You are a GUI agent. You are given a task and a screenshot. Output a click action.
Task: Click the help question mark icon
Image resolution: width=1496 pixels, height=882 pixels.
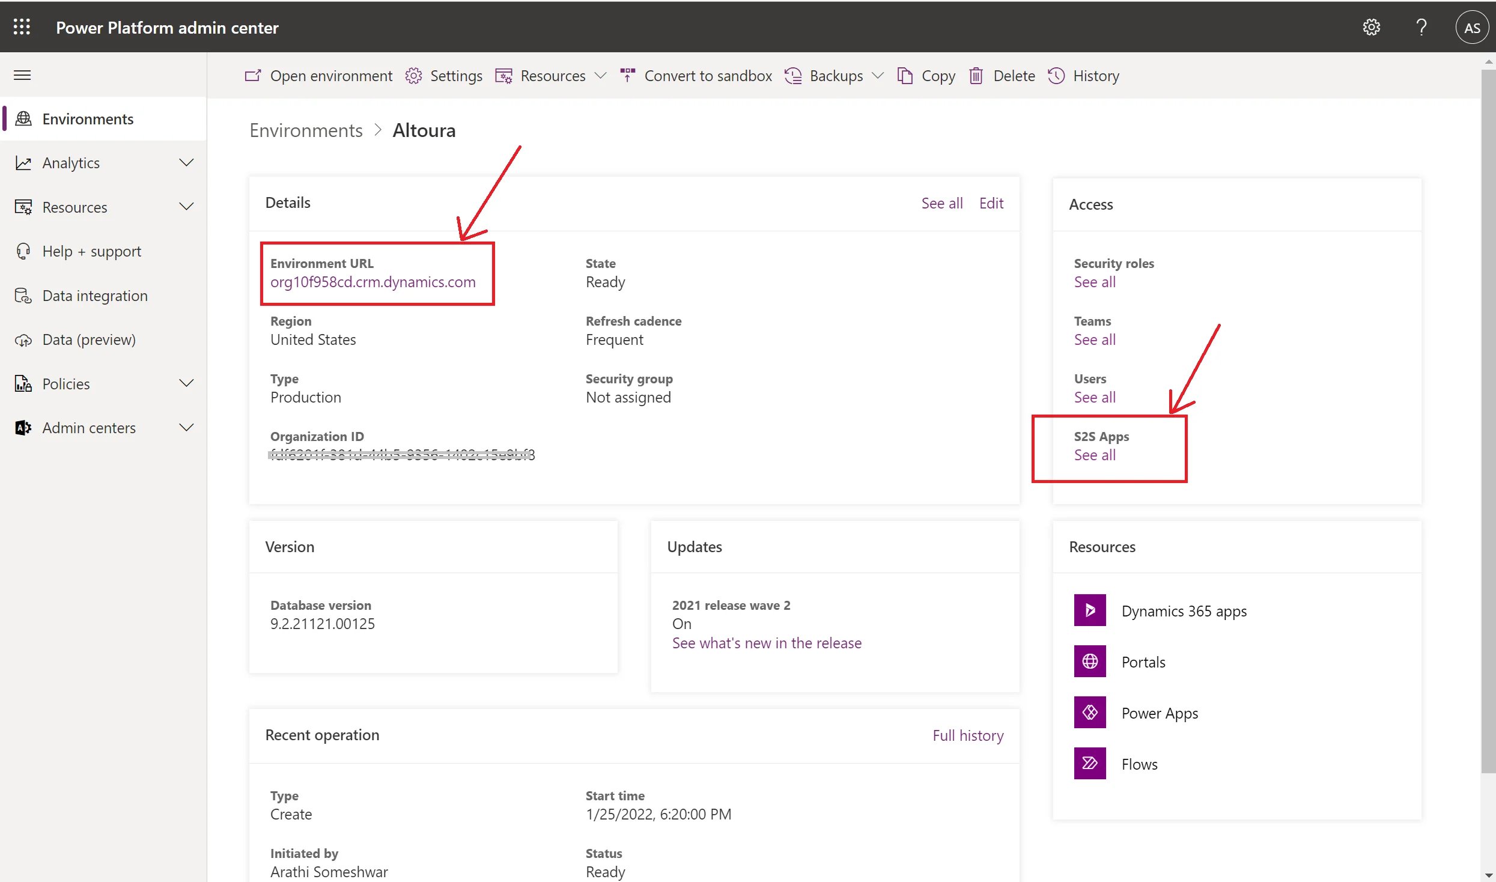point(1422,27)
